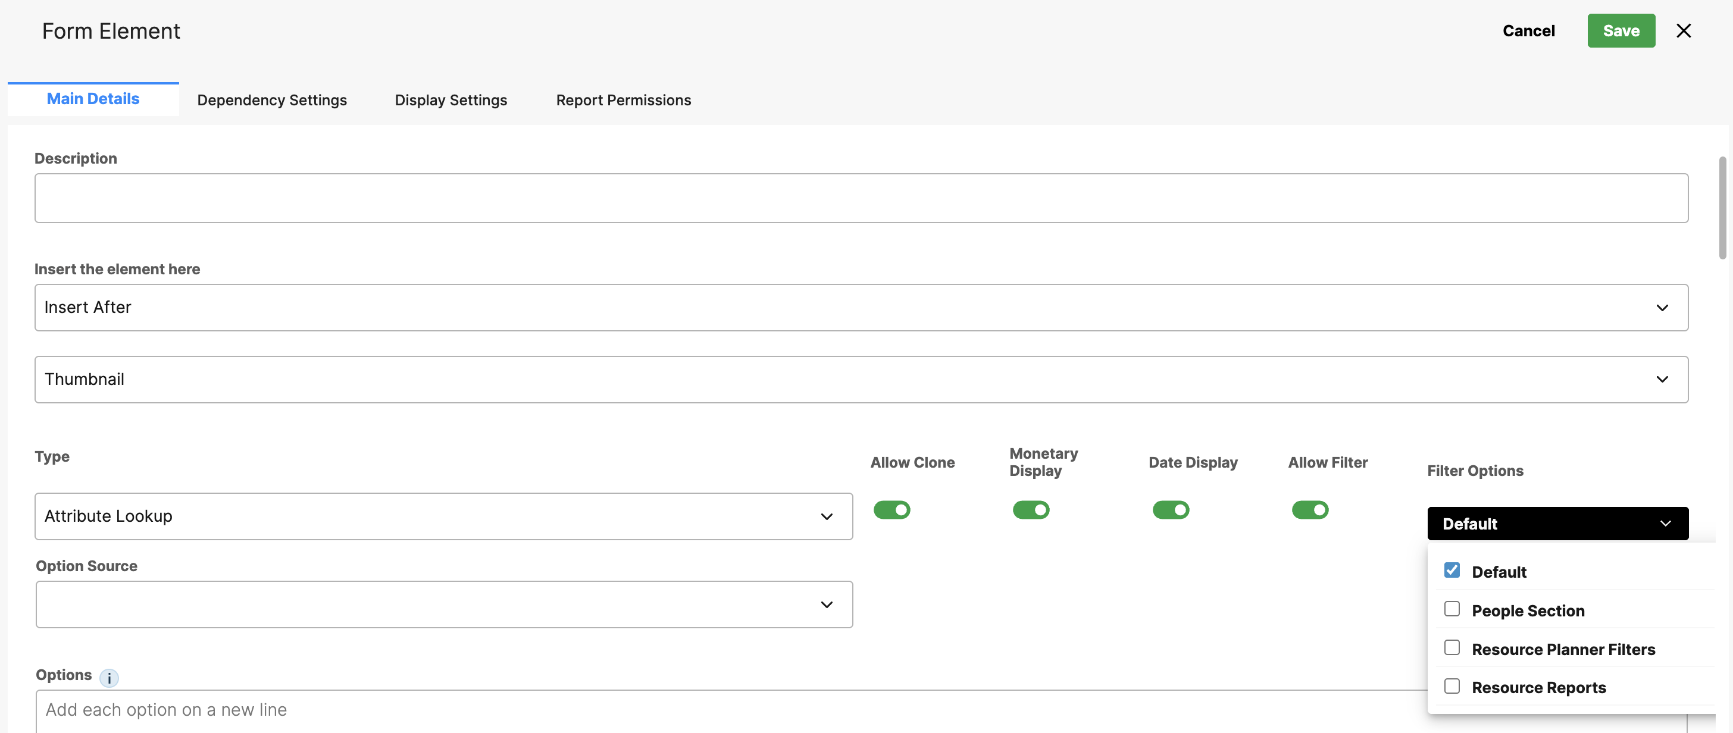Open the Insert After dropdown
The height and width of the screenshot is (733, 1733).
[x=861, y=308]
